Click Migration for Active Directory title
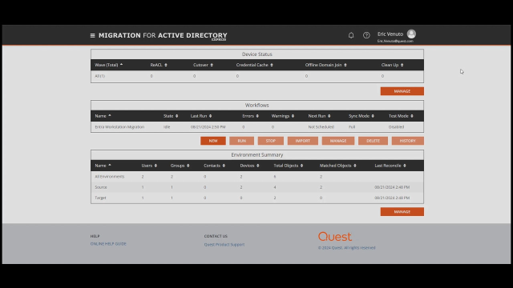Image resolution: width=513 pixels, height=288 pixels. click(x=163, y=35)
